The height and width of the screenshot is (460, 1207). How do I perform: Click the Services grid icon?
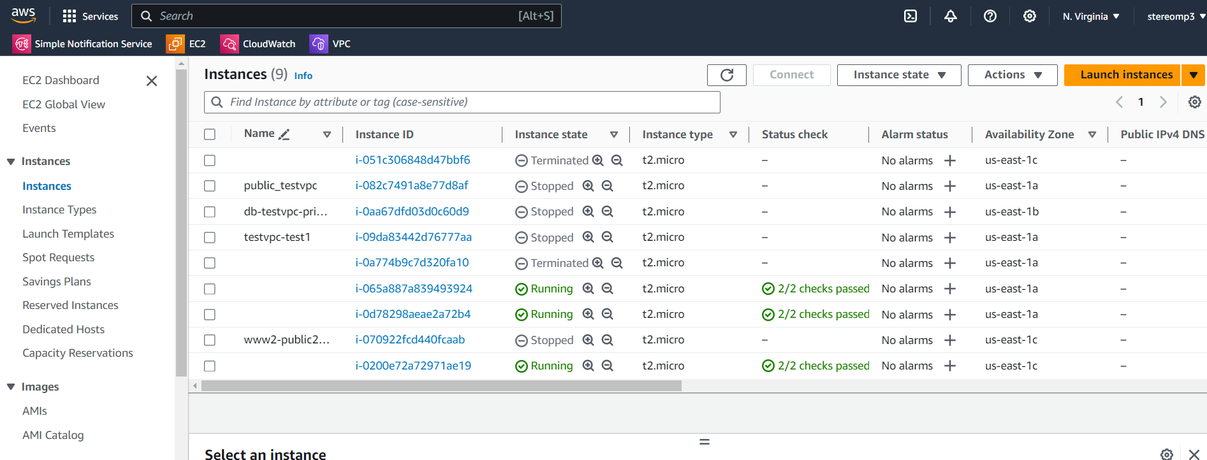[69, 16]
